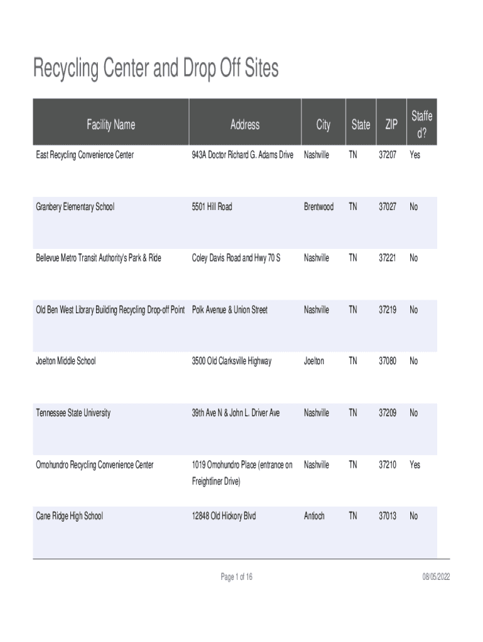Click 'Bellevue Metro Transit Authority's Park & Ride'
The image size is (483, 642).
click(98, 258)
